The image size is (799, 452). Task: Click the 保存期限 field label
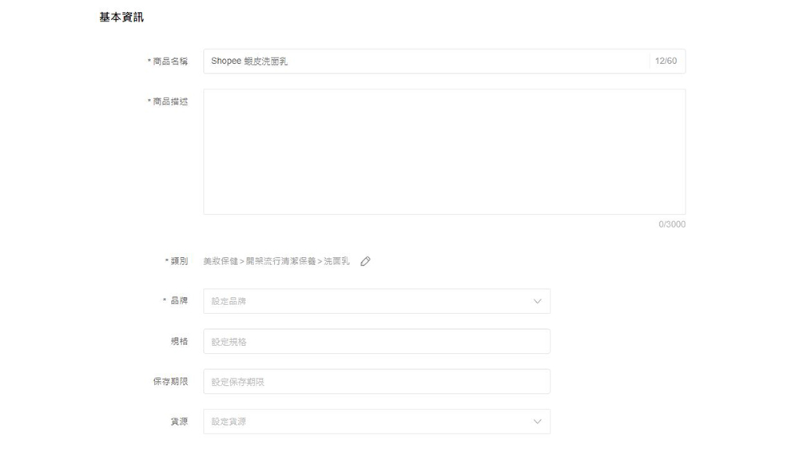click(170, 382)
